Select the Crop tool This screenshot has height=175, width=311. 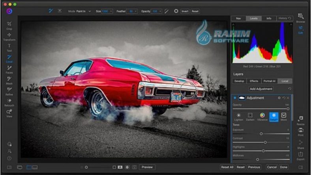[x=9, y=26]
